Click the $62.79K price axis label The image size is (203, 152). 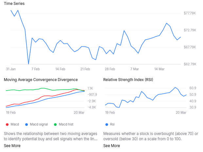point(190,64)
